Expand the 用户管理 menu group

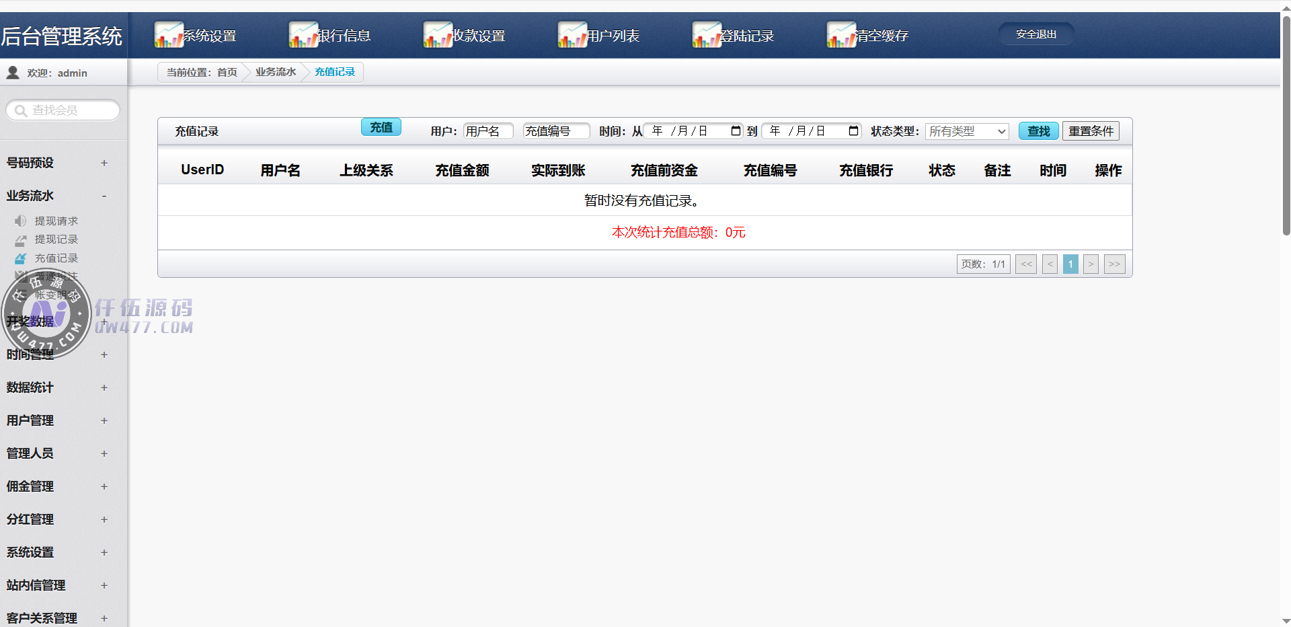click(104, 420)
